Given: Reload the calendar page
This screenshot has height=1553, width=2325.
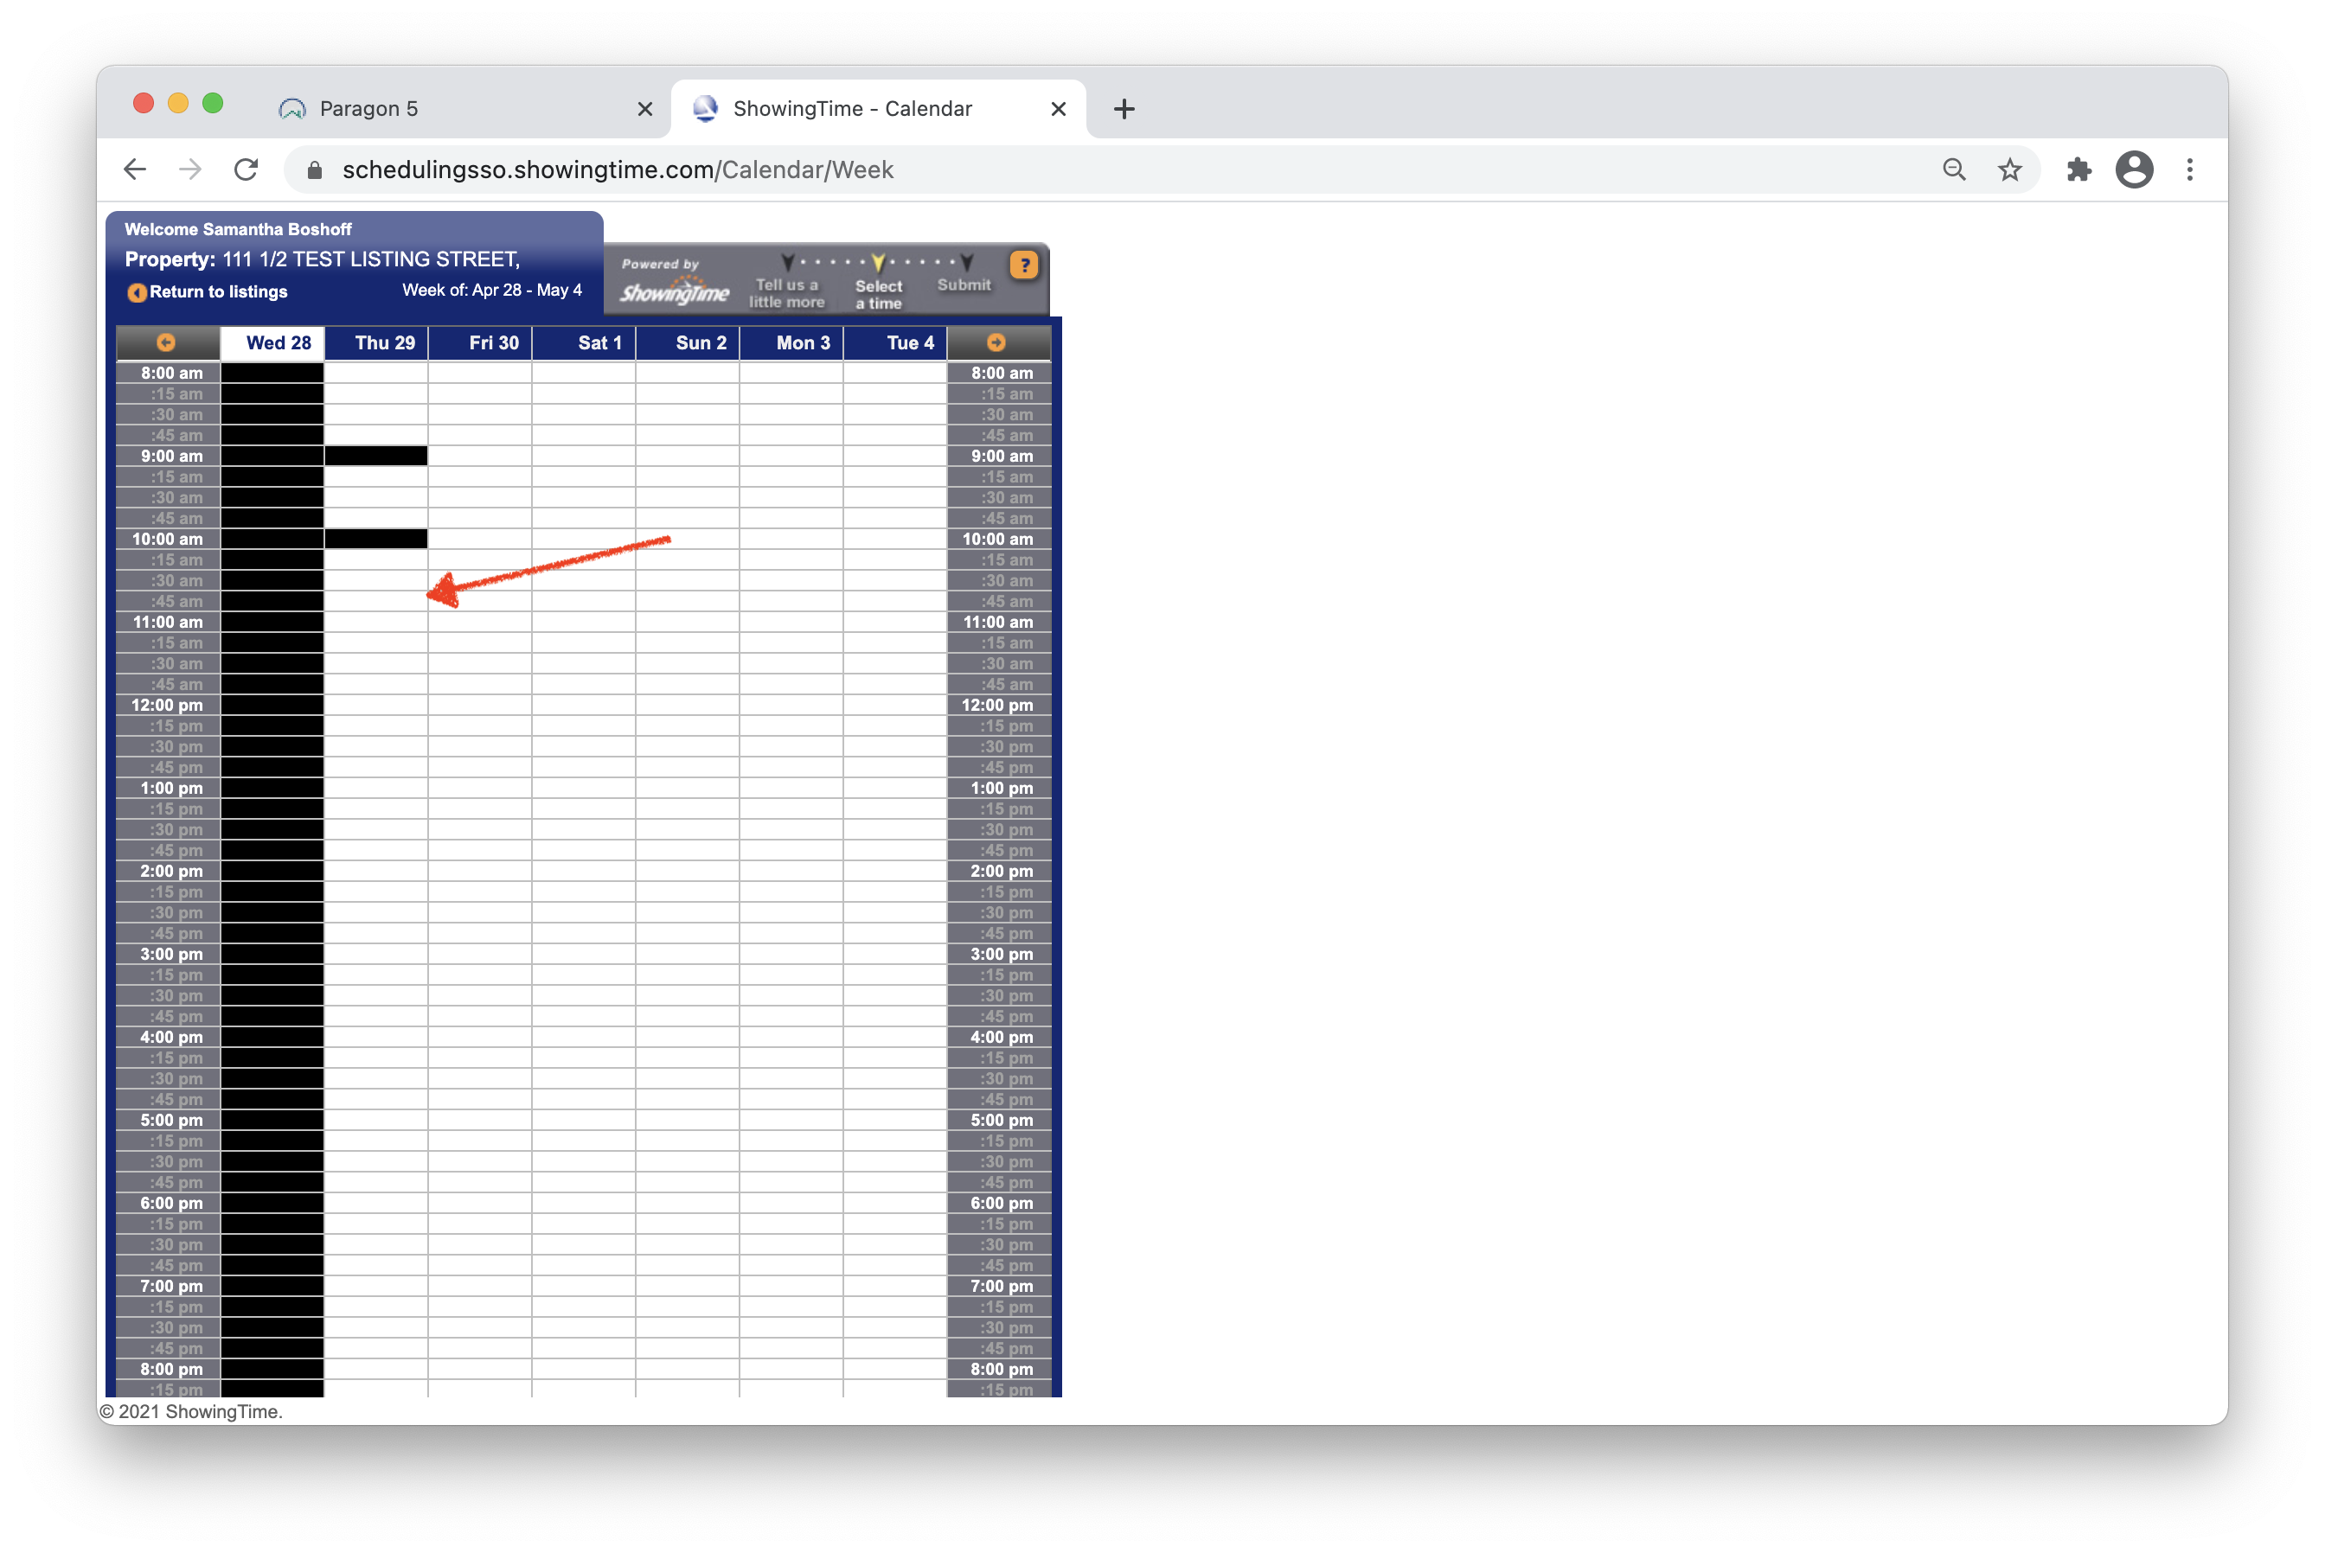Looking at the screenshot, I should [247, 169].
